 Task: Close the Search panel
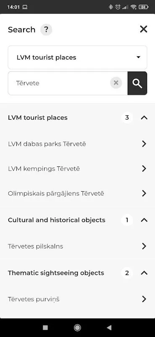pos(143,29)
